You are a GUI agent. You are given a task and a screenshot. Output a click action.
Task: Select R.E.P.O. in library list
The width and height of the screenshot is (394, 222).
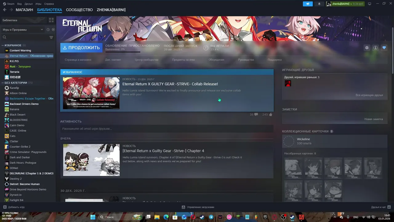click(14, 61)
